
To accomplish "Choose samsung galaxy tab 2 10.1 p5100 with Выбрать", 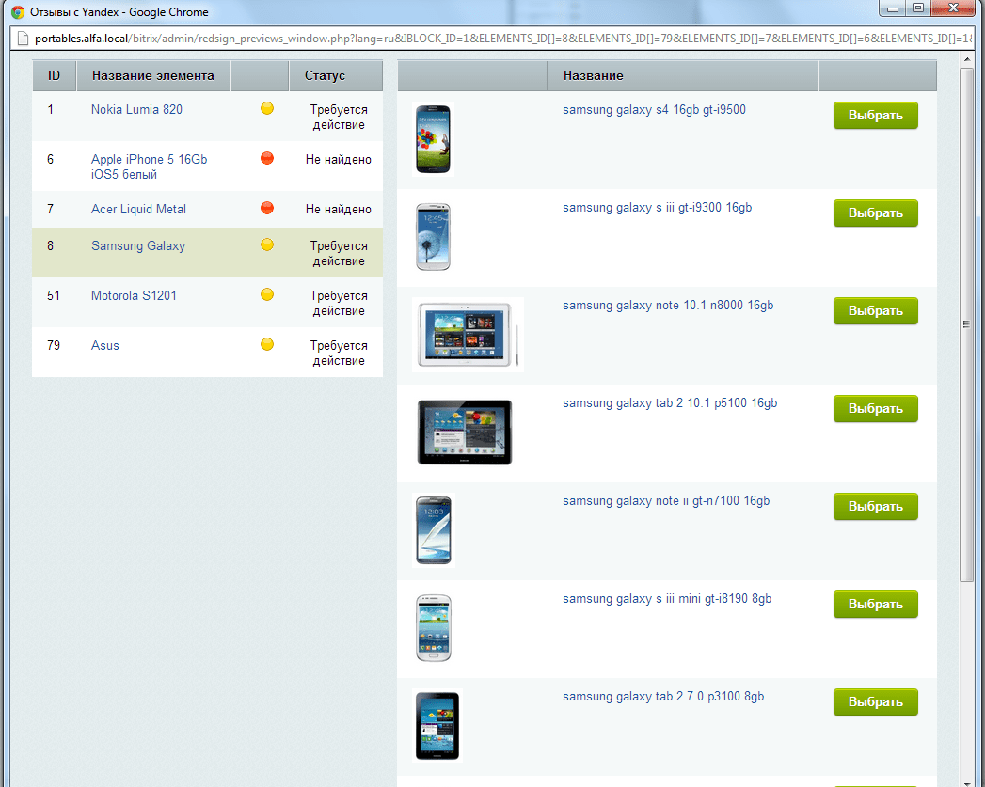I will (x=876, y=409).
